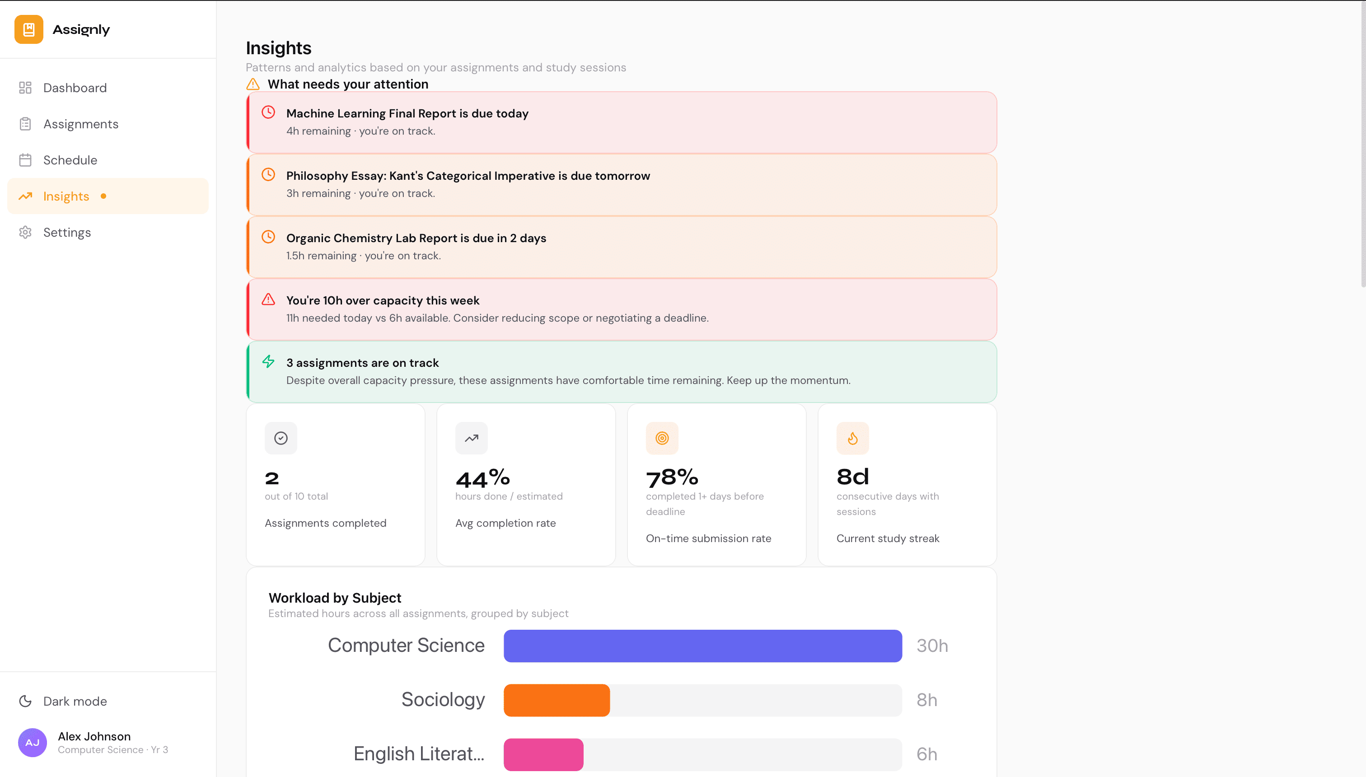The height and width of the screenshot is (777, 1366).
Task: Click the Assignments completed stat card
Action: [x=335, y=483]
